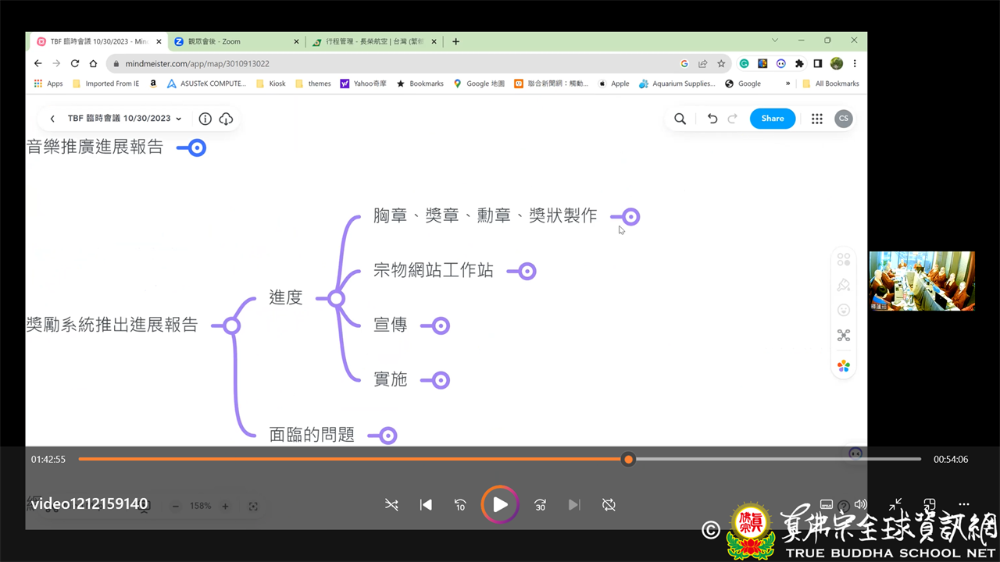The height and width of the screenshot is (562, 1000).
Task: Click the cloud download export icon
Action: tap(226, 119)
